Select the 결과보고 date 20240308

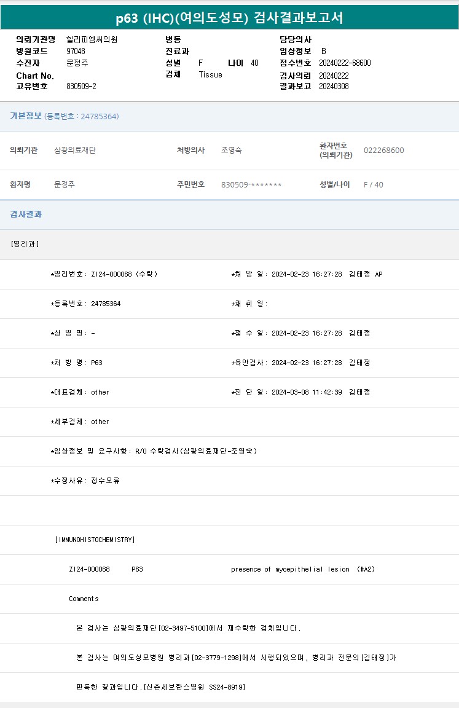pos(334,86)
